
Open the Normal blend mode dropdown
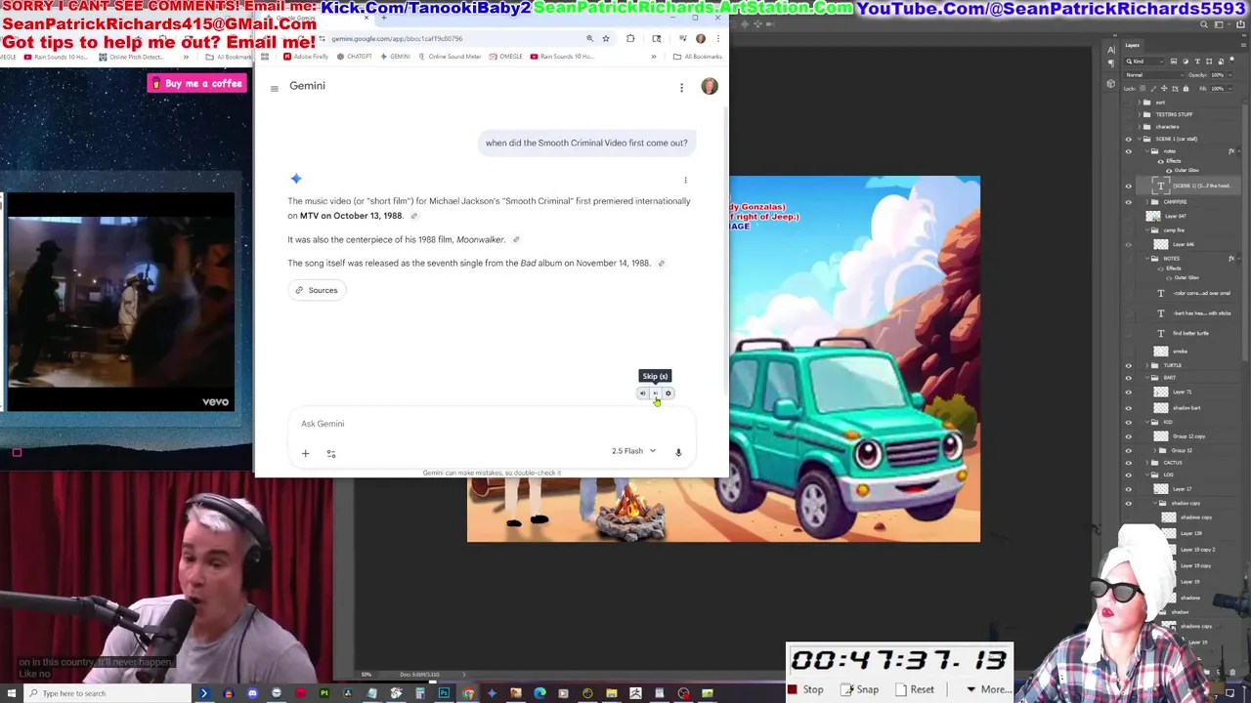(1154, 75)
